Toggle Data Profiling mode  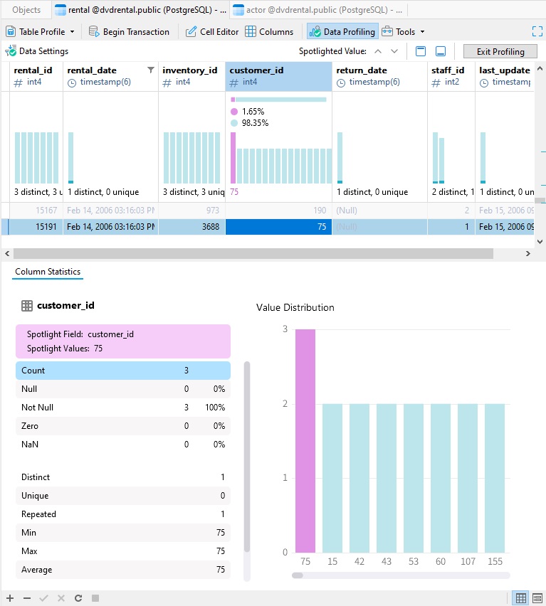pos(342,32)
